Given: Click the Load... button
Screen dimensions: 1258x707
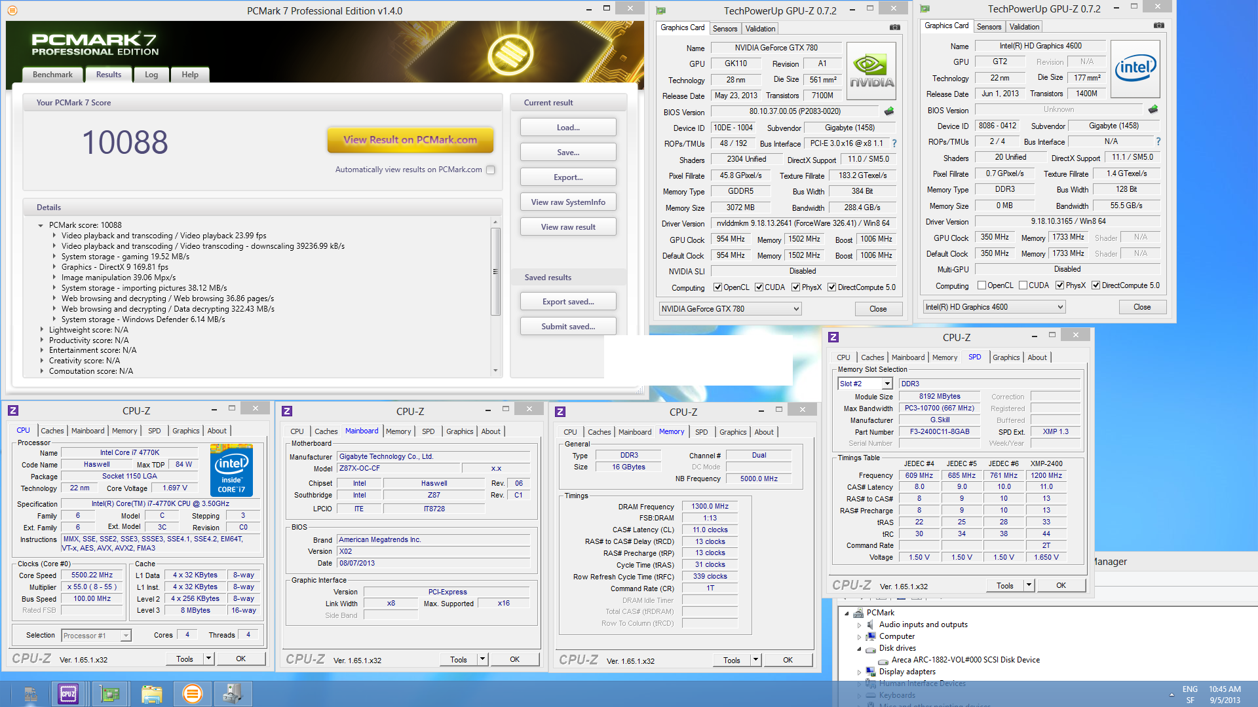Looking at the screenshot, I should pos(568,128).
